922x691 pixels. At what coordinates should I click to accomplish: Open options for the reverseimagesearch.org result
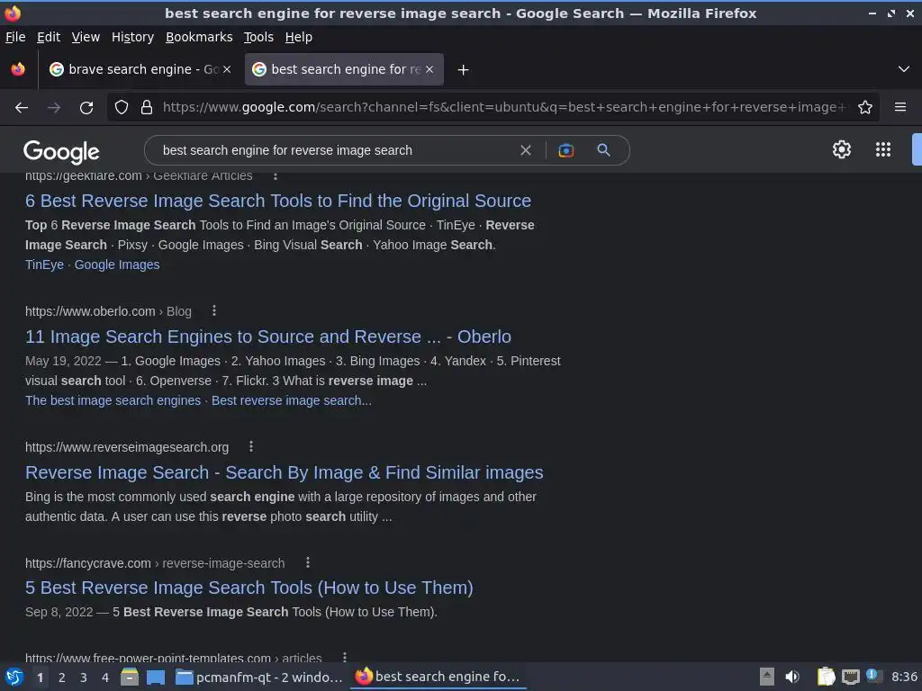[x=251, y=446]
